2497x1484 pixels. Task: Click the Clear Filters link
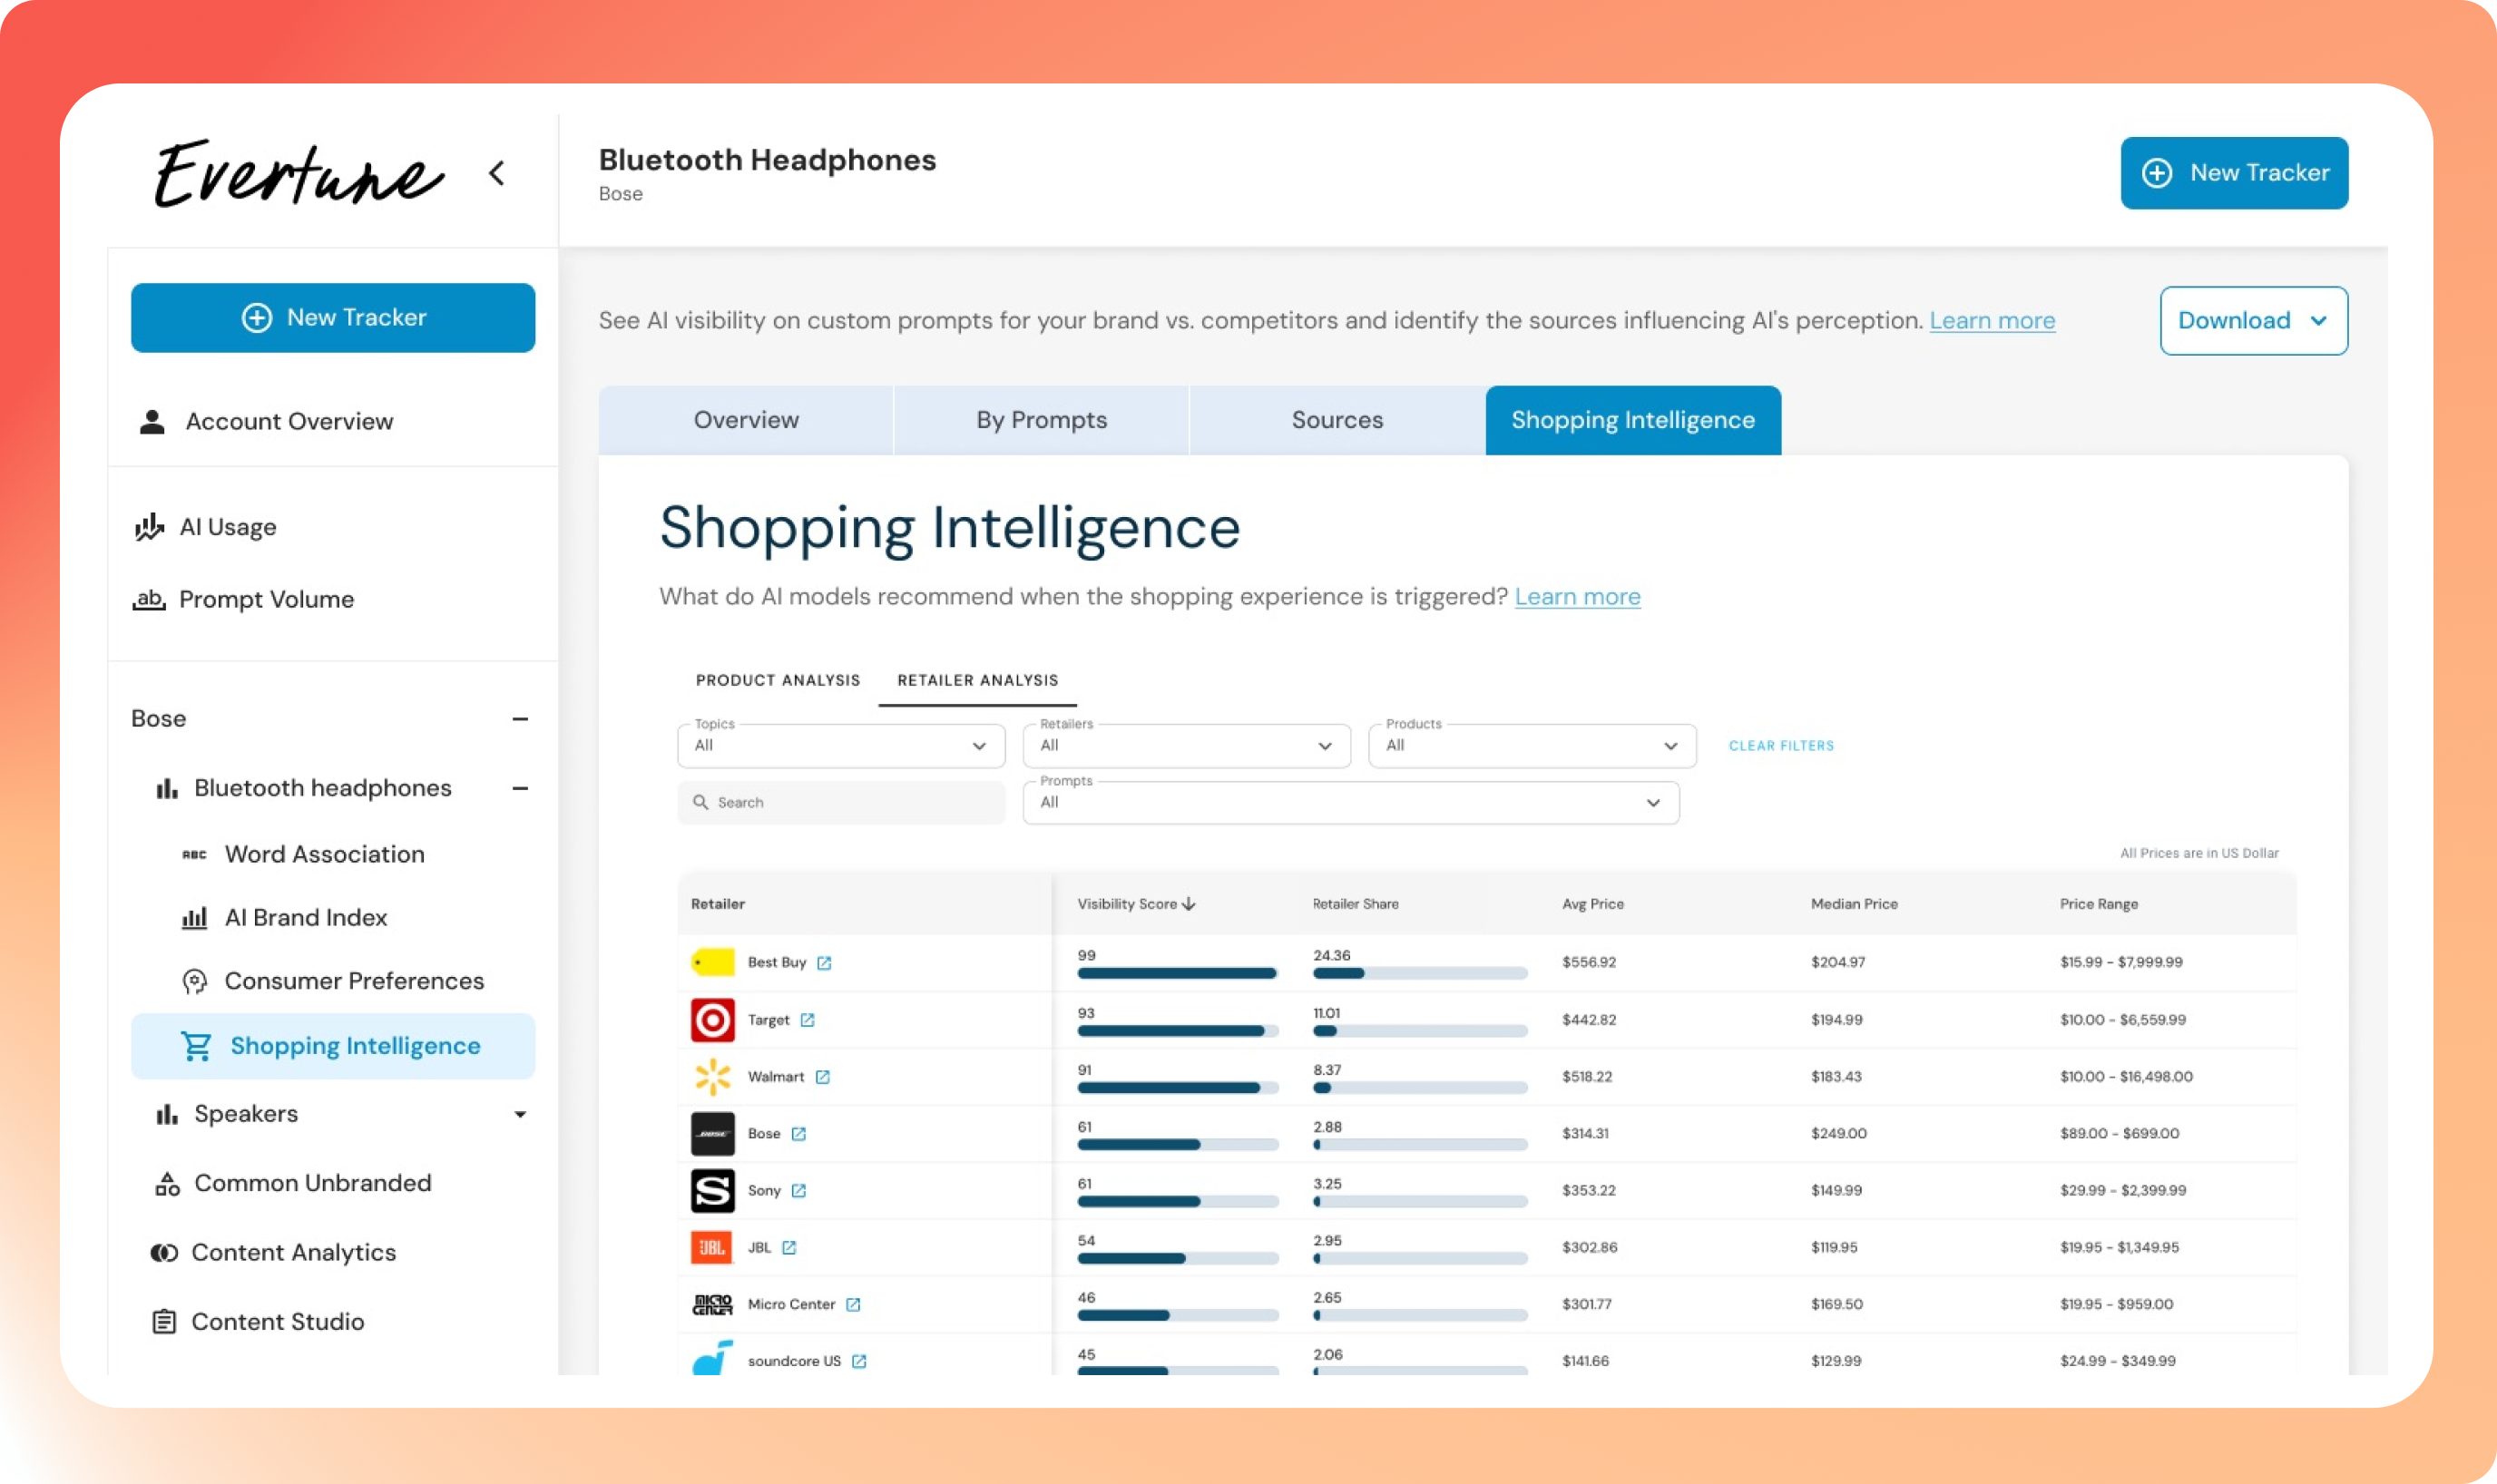click(x=1781, y=746)
